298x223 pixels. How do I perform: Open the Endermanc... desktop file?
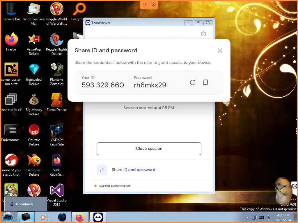(x=11, y=132)
